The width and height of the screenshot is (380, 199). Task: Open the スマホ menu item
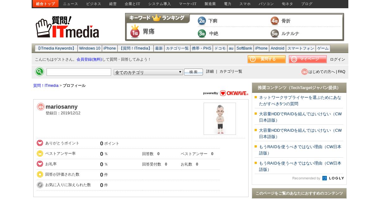[x=245, y=4]
